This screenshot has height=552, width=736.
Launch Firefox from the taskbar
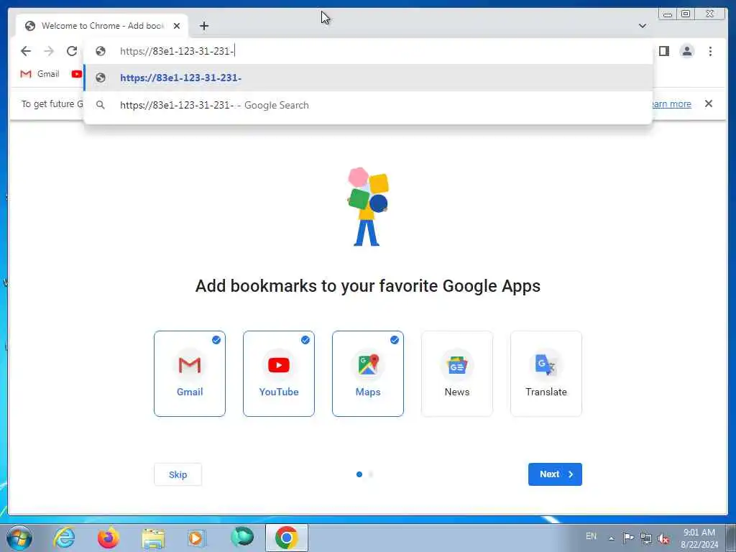109,538
